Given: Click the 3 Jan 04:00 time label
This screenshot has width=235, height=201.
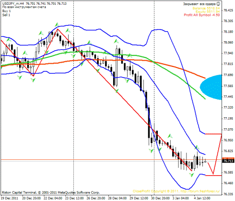Looking at the screenshot, I should coord(181,198).
